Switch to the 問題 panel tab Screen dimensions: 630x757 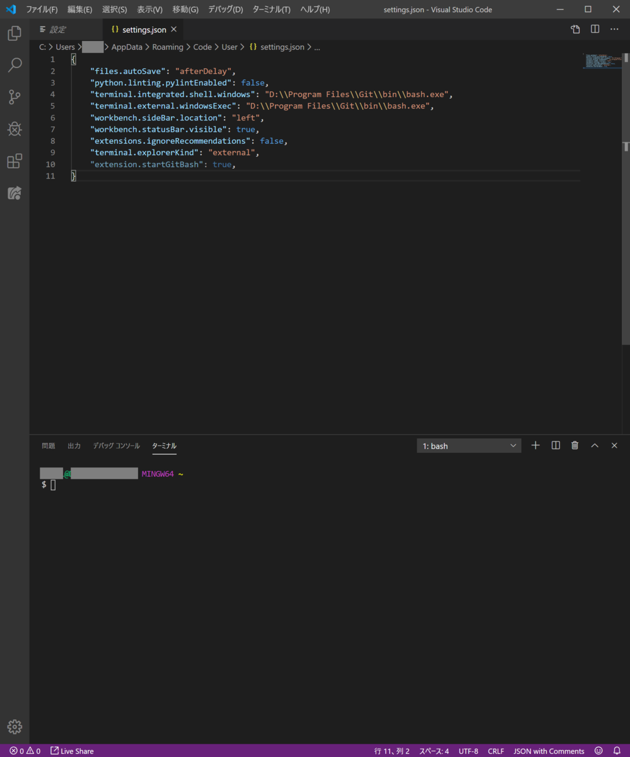(x=49, y=445)
